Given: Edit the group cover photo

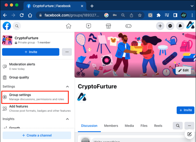Looking at the screenshot, I should pyautogui.click(x=184, y=70).
